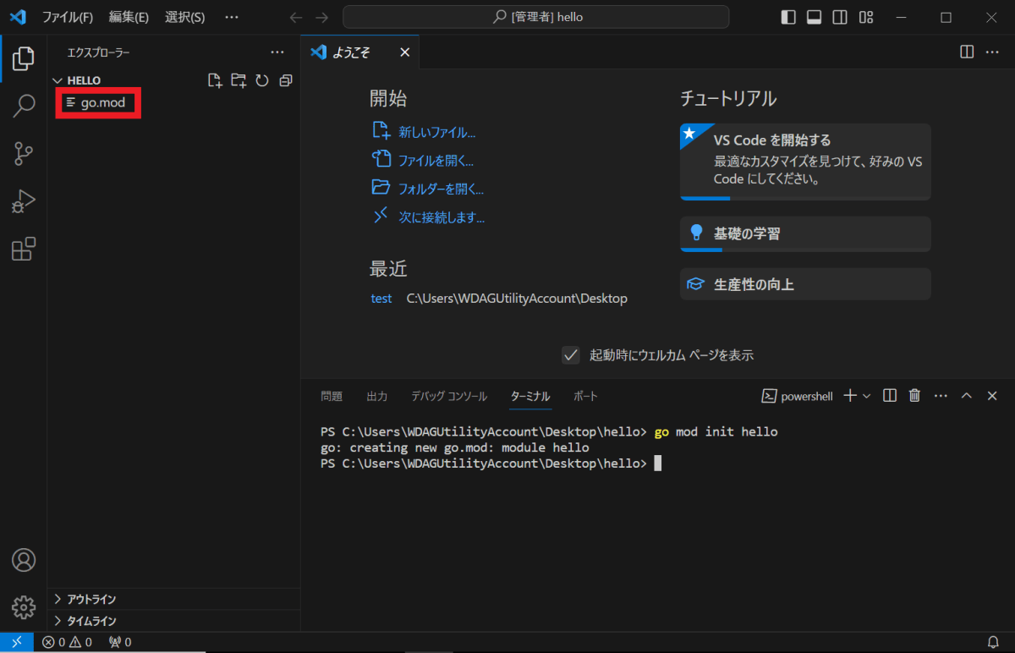This screenshot has height=653, width=1015.
Task: Open the Run and Debug view
Action: 24,201
